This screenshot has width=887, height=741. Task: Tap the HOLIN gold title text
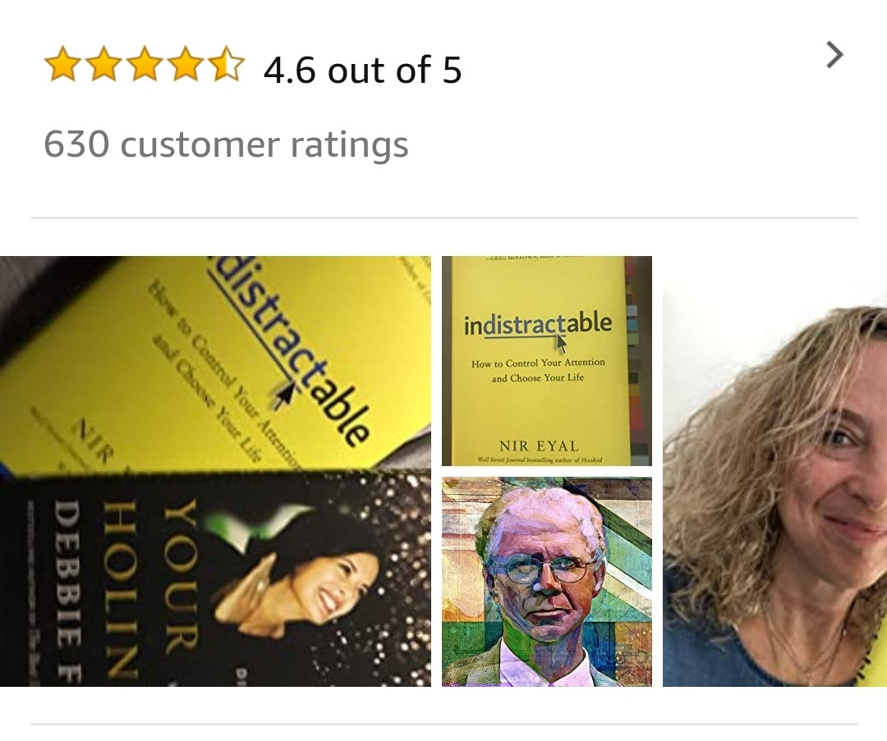pos(121,589)
